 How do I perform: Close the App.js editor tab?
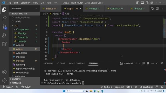(x=80, y=9)
